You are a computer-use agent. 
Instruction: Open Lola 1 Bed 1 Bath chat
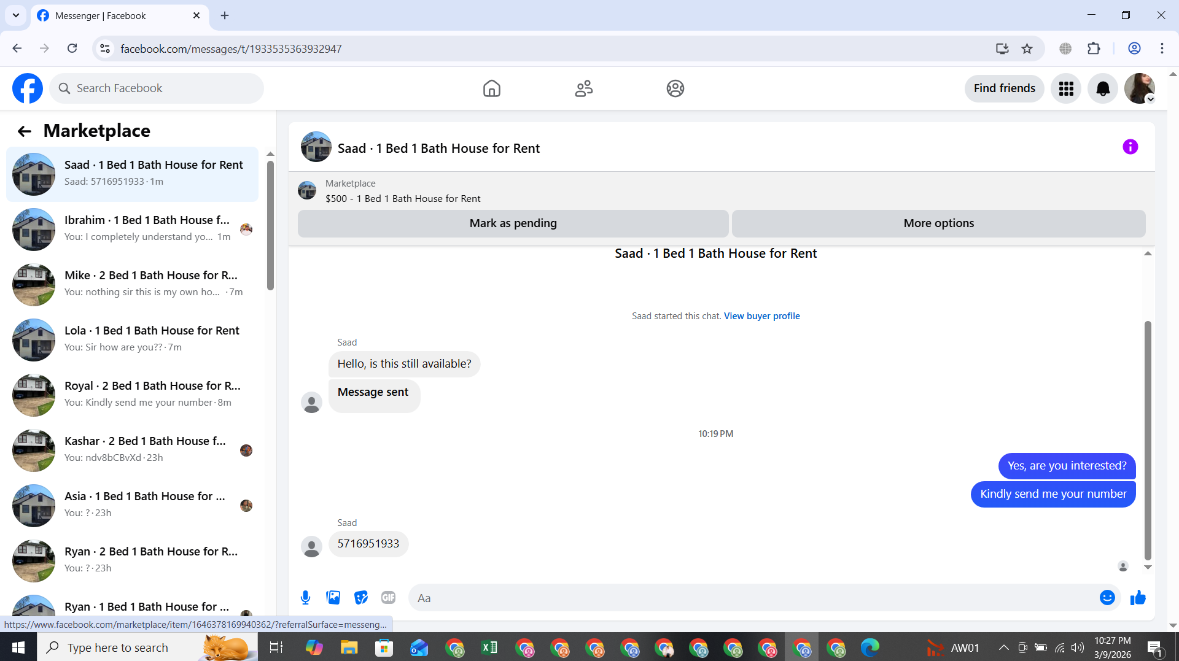coord(132,339)
